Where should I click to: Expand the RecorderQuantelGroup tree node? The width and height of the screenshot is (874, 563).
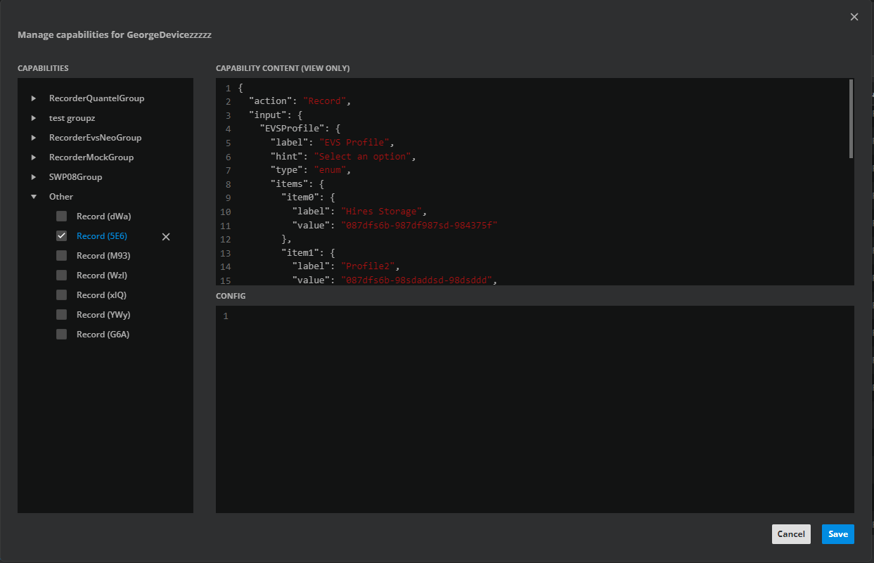[x=34, y=98]
